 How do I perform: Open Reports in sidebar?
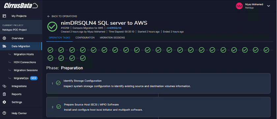16,94
